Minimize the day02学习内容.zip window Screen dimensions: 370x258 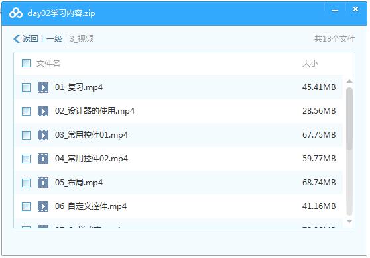click(x=335, y=11)
